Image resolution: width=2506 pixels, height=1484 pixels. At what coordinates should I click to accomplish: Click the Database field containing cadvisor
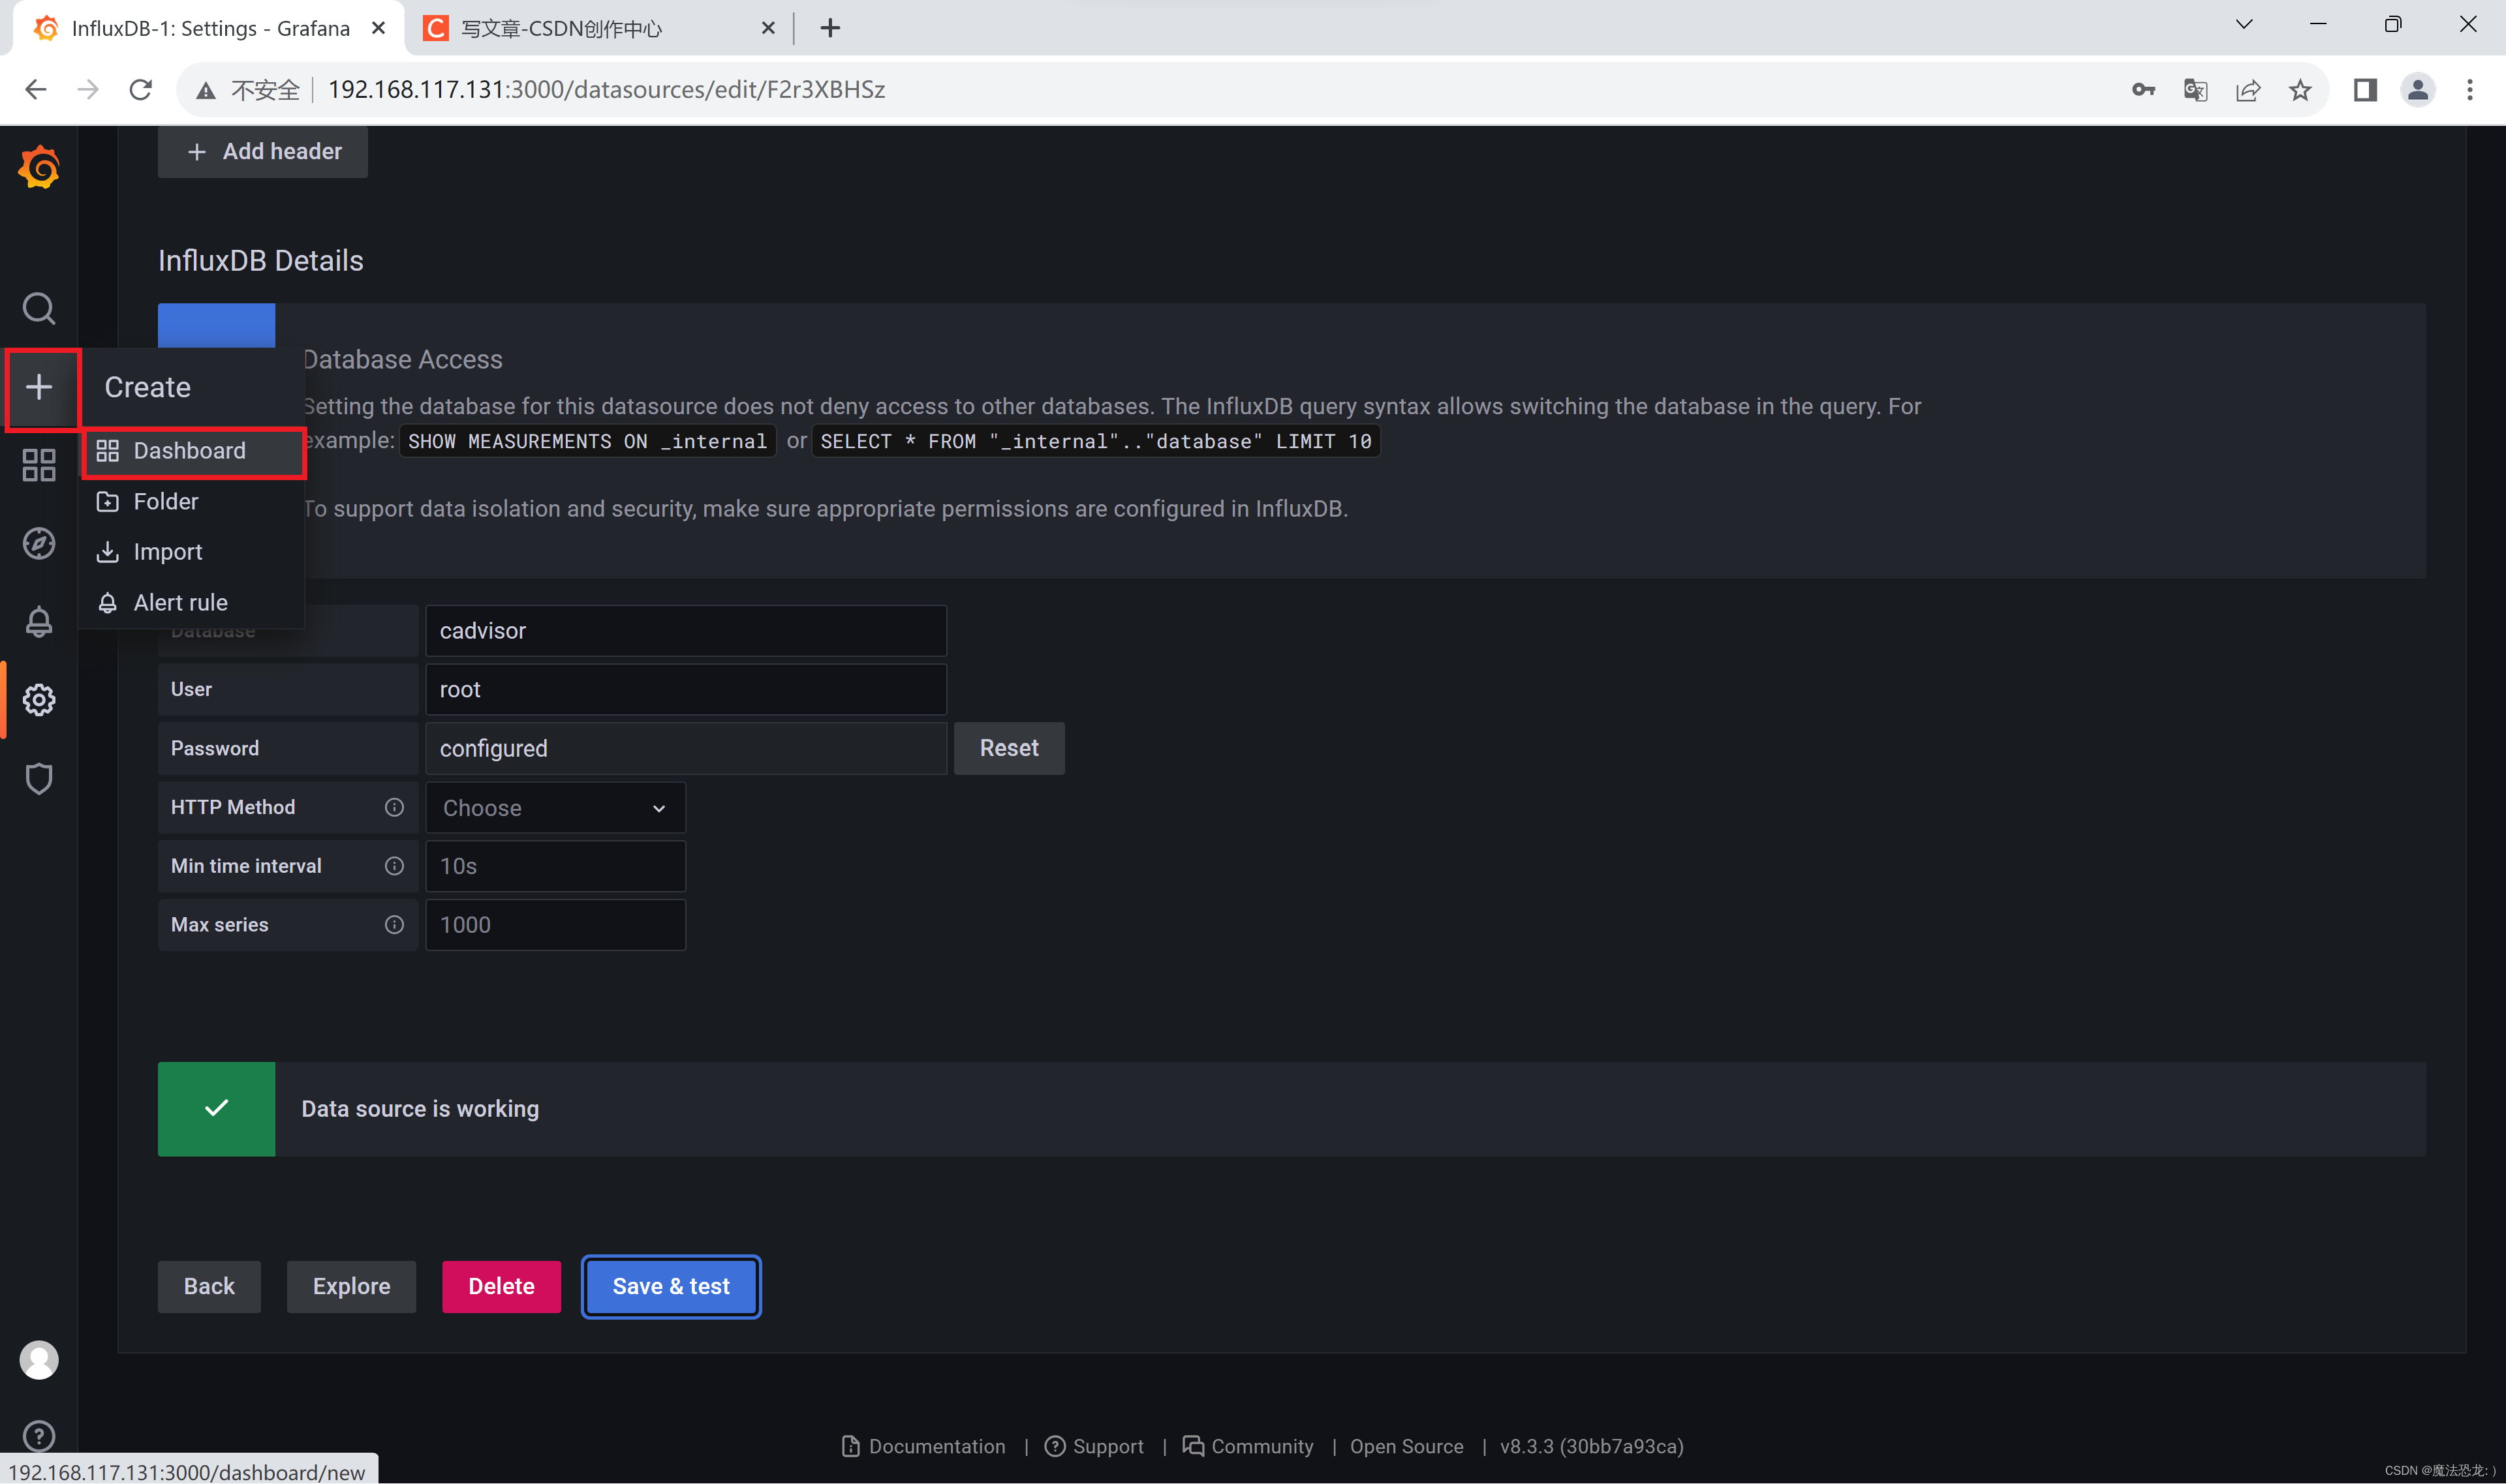coord(685,631)
